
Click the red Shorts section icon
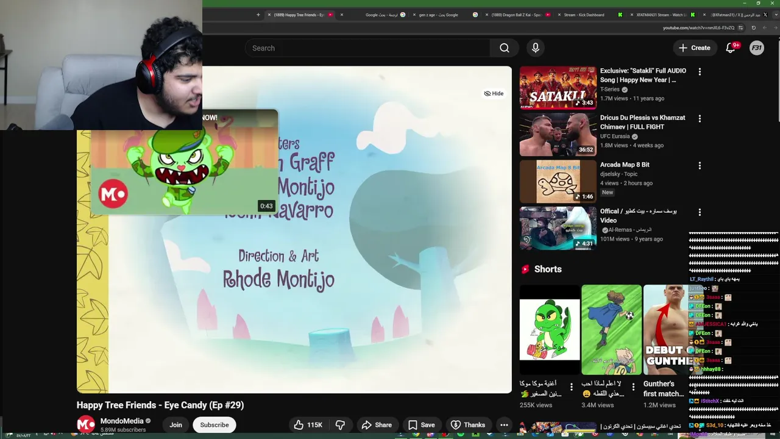pos(525,269)
